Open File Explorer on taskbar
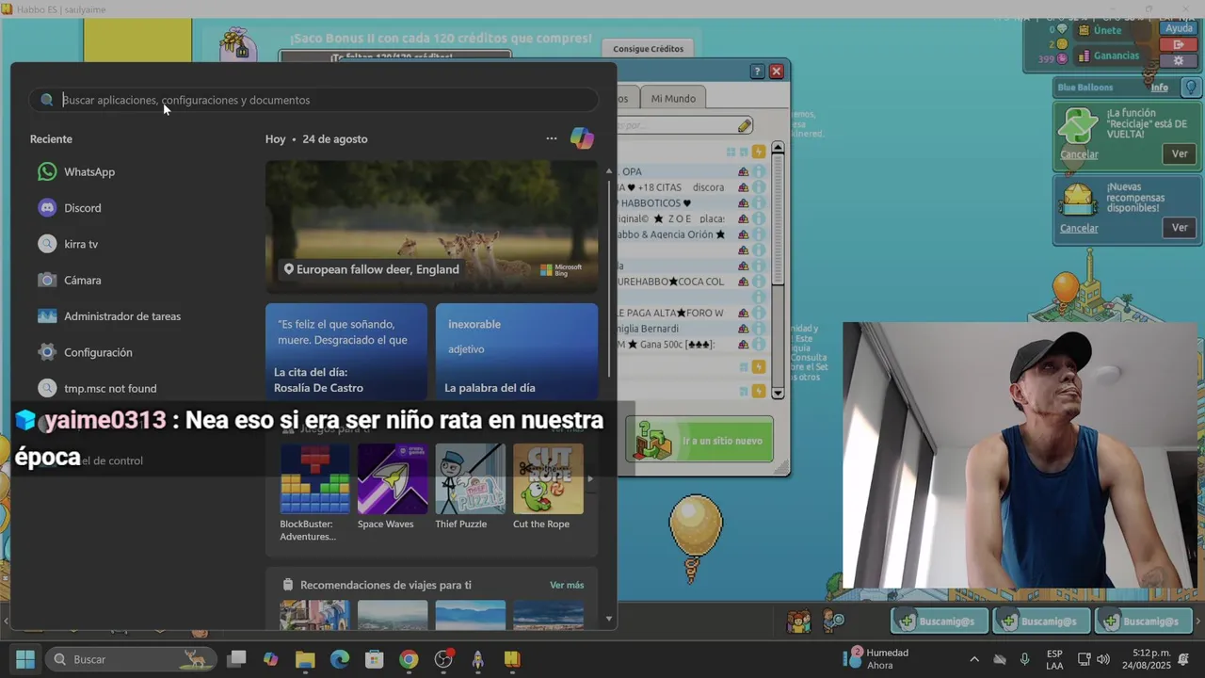 pos(305,659)
